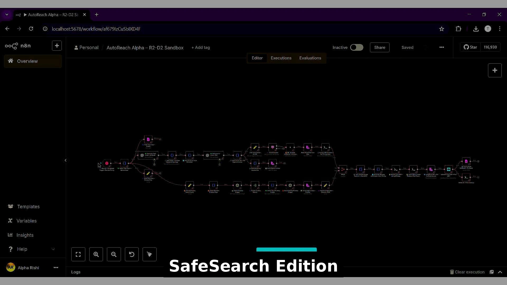Click the tidy up nodes icon
Screen dimensions: 507x285
pos(149,254)
